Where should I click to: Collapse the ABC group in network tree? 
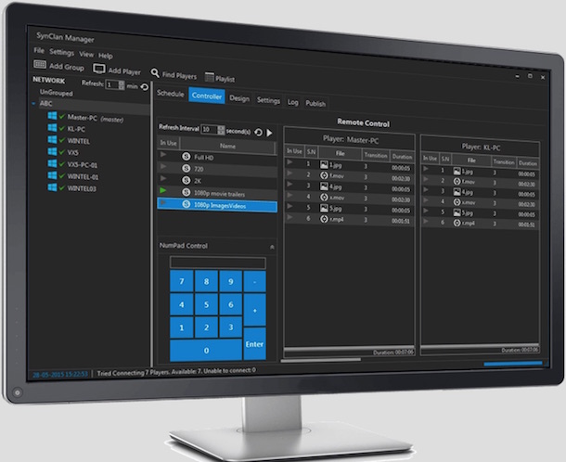(33, 105)
